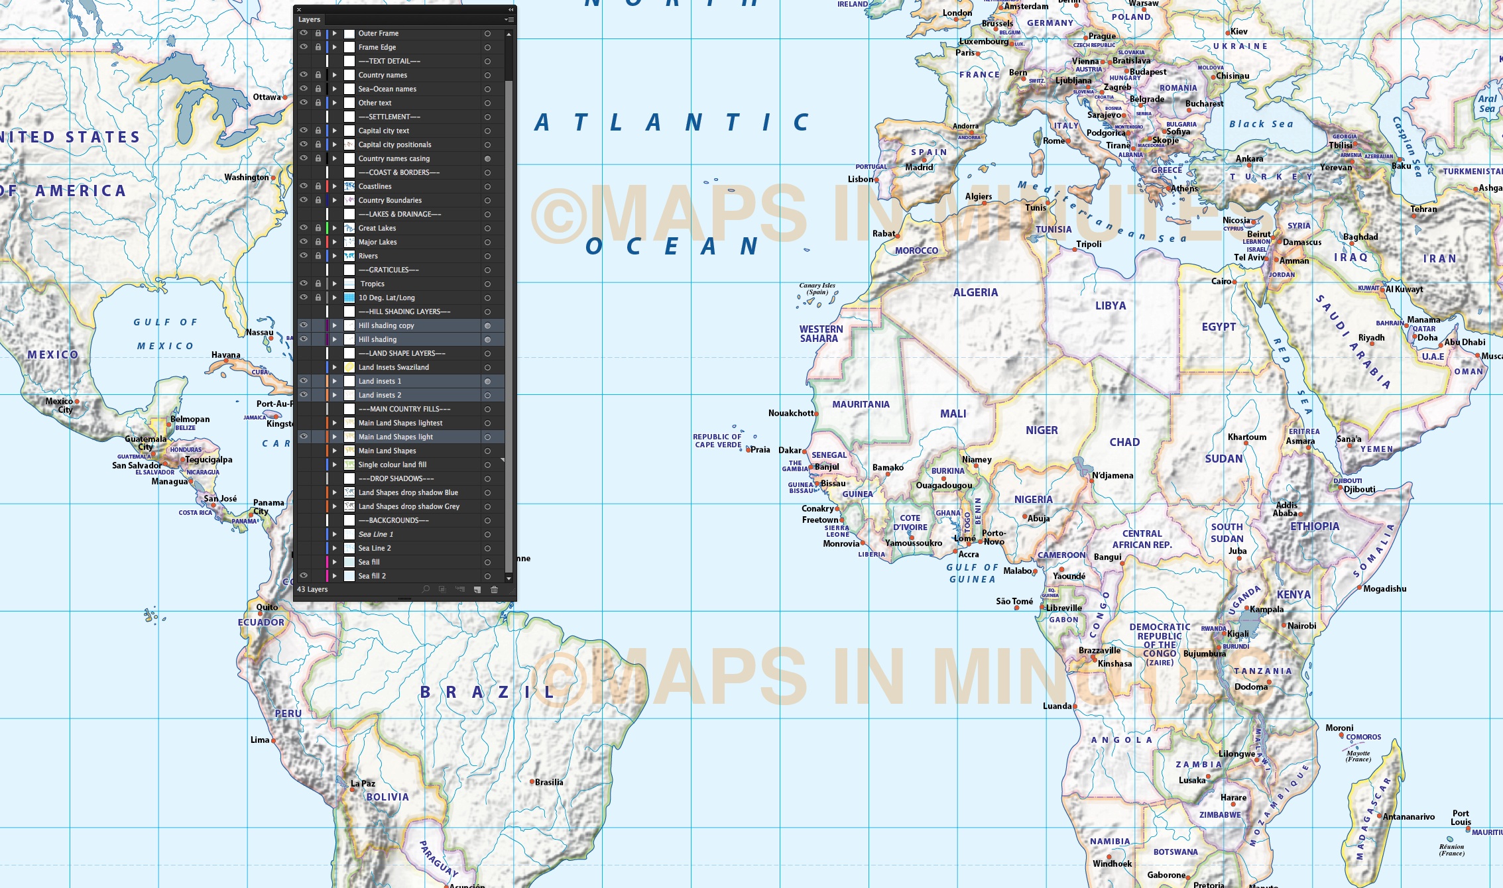Show the Main Land Shapes lightest layer
The image size is (1503, 888).
(304, 422)
